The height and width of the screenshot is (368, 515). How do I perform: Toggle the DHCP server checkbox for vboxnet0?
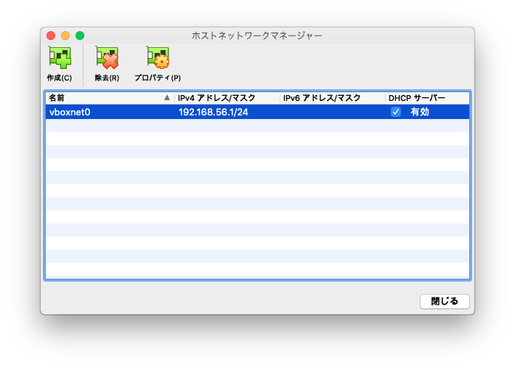click(396, 112)
